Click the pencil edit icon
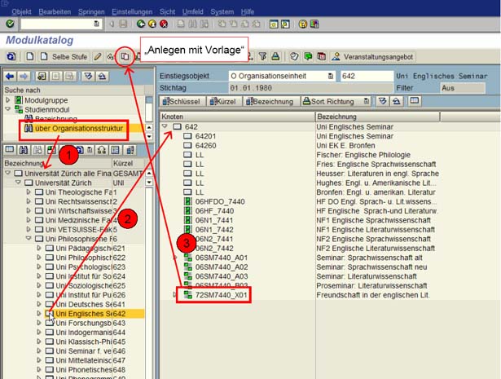Image resolution: width=501 pixels, height=379 pixels. click(98, 56)
